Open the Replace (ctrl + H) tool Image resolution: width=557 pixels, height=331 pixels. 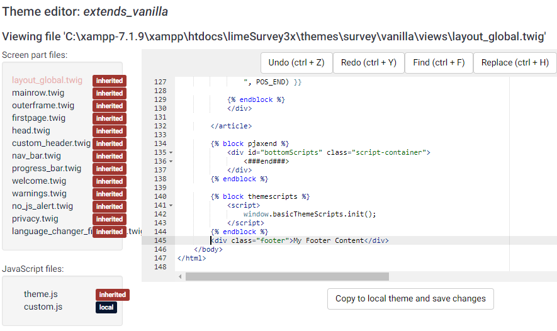click(x=514, y=62)
